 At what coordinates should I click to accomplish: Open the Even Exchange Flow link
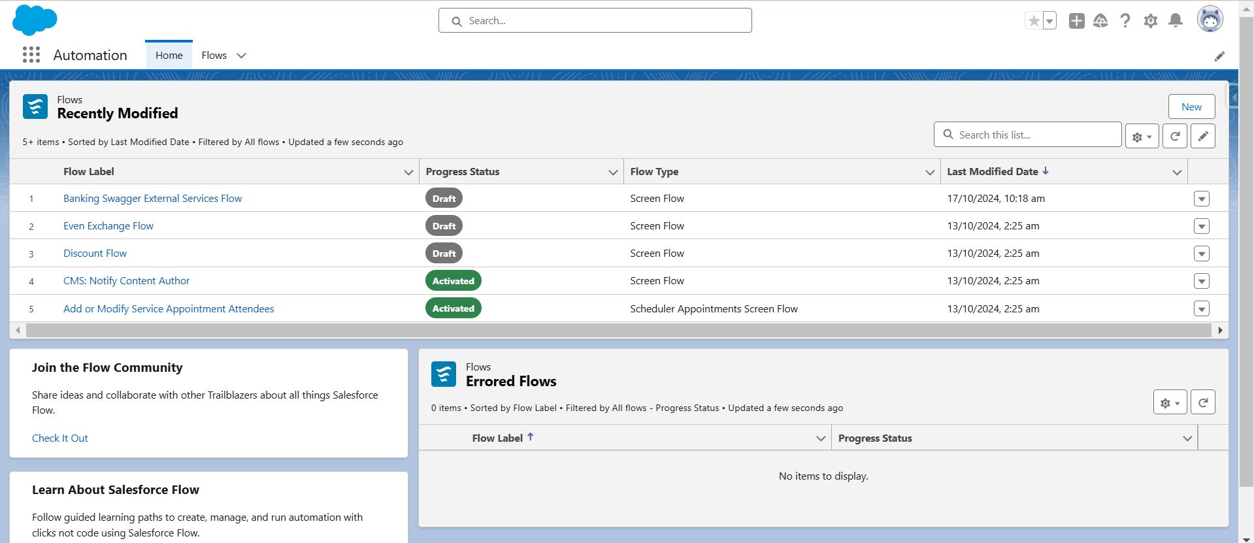point(108,225)
